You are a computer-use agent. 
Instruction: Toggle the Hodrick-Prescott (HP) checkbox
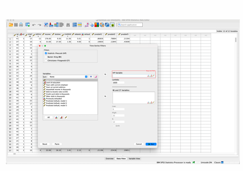(46, 53)
